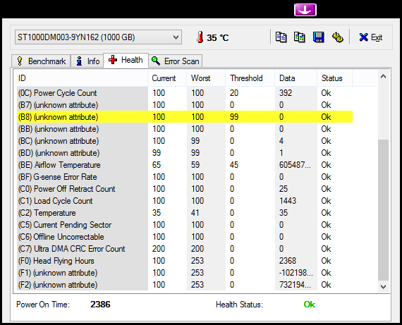Viewport: 402px width, 325px height.
Task: Select the (C0) Power Off Retract Count row
Action: [185, 189]
